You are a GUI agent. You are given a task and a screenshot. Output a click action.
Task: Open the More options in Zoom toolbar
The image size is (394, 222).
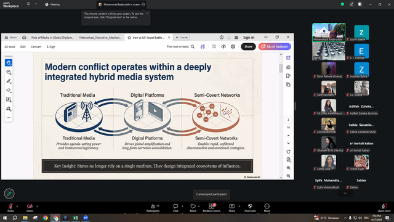pos(267,208)
